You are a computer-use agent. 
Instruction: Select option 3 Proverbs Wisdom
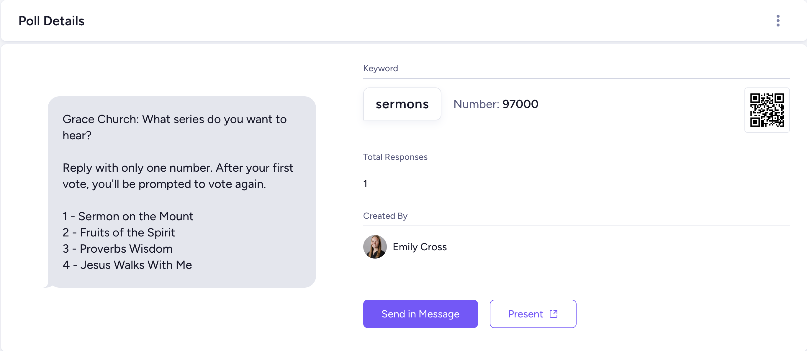(x=117, y=249)
